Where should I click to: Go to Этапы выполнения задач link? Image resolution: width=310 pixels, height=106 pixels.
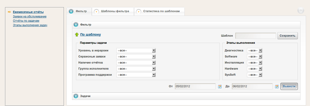click(30, 25)
